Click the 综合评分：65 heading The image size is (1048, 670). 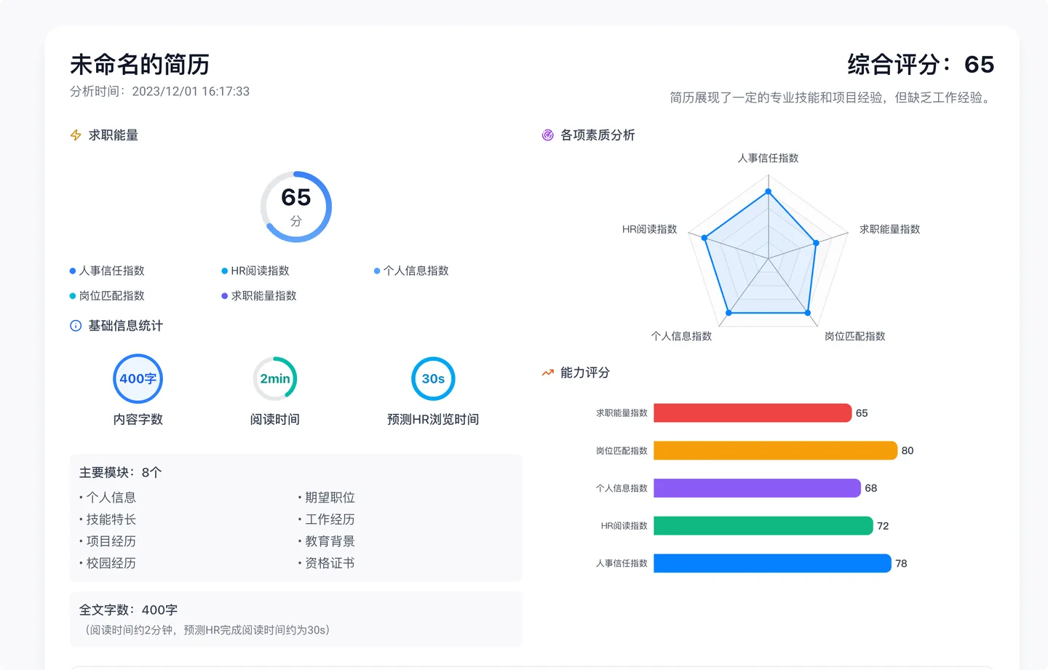(921, 65)
